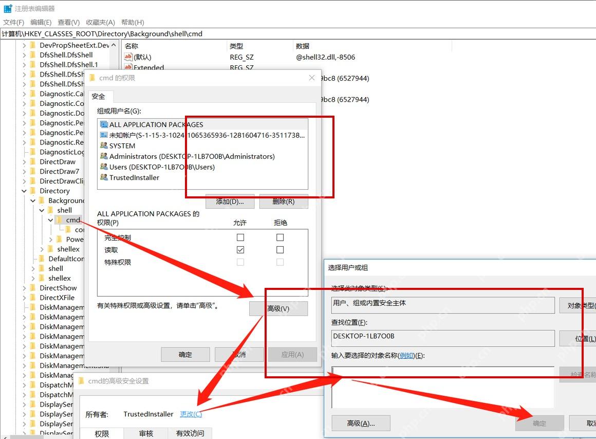This screenshot has height=439, width=596.
Task: Click the tree scrollbar up arrow
Action: [x=114, y=45]
